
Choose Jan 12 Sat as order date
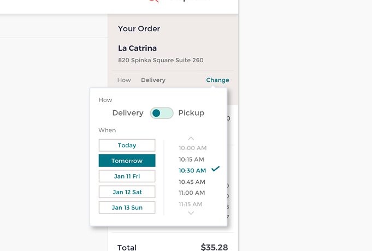[127, 192]
